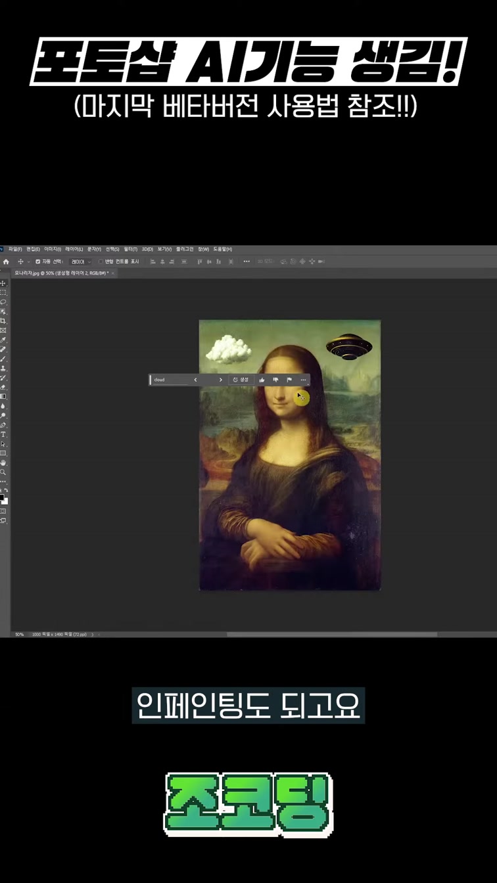
Task: Select the Move tool in toolbox
Action: click(x=3, y=283)
